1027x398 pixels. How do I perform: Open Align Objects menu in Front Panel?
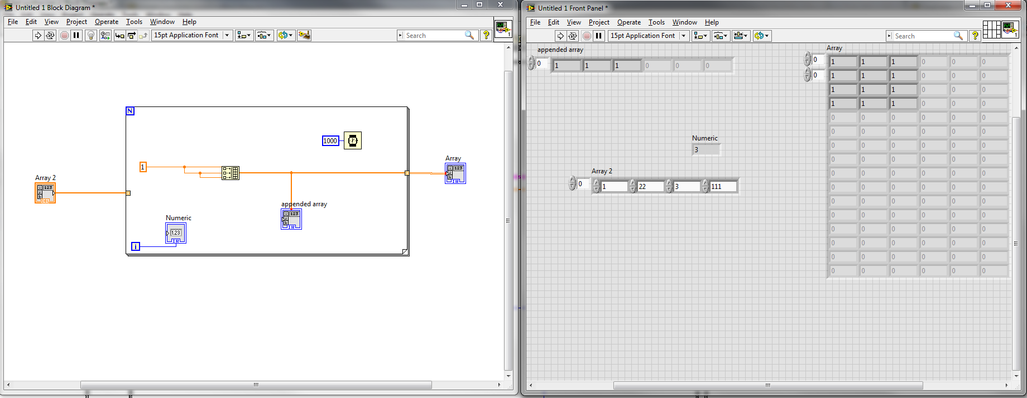coord(700,36)
